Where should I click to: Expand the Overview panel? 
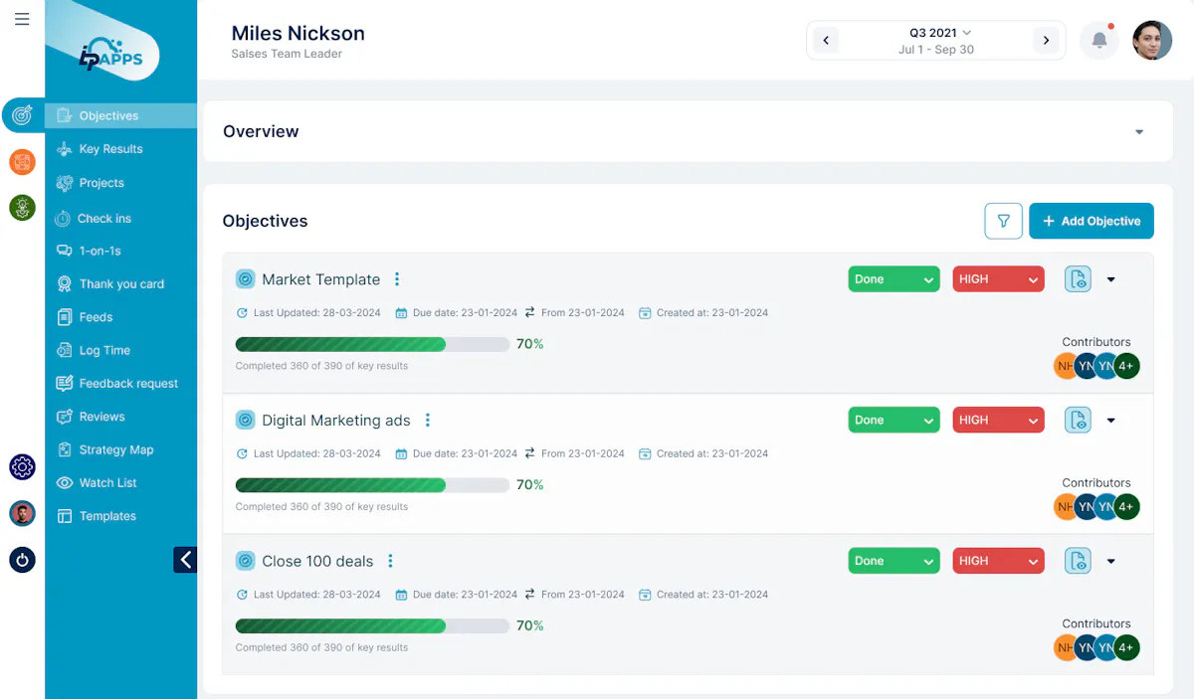tap(1139, 132)
